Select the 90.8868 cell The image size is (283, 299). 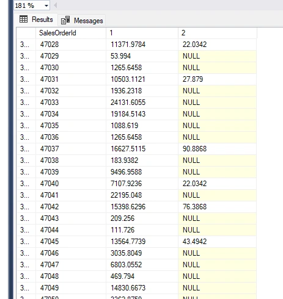pos(218,149)
